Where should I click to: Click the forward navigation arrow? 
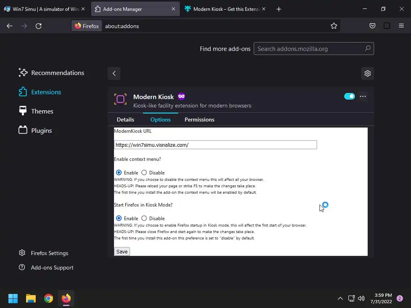[24, 26]
